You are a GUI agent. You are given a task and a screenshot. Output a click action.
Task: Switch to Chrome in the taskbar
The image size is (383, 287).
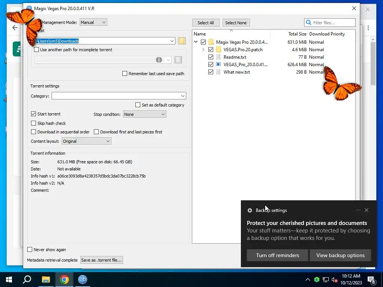click(x=64, y=280)
